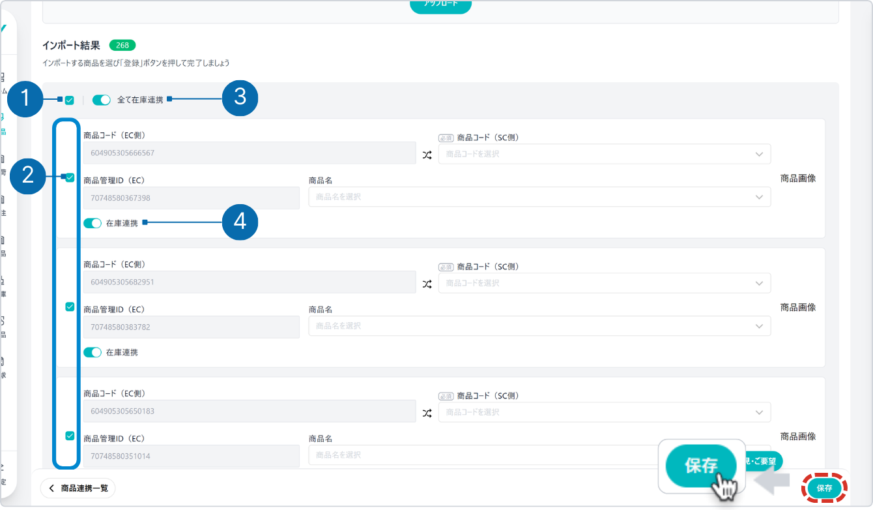Expand the first product's 商品名 dropdown

click(539, 197)
